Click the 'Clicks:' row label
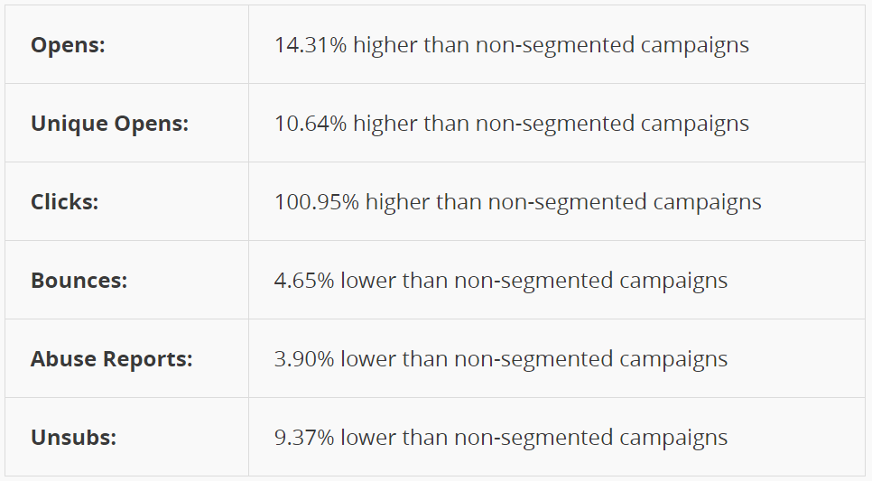The height and width of the screenshot is (481, 872). pyautogui.click(x=64, y=202)
